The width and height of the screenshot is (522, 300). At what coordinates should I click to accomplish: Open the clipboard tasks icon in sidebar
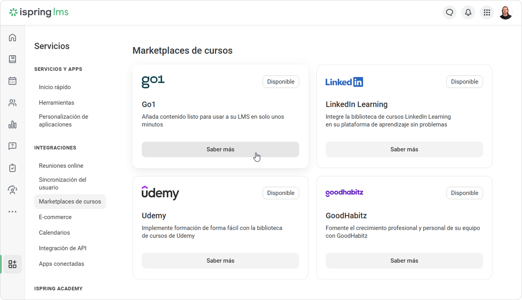[x=12, y=168]
